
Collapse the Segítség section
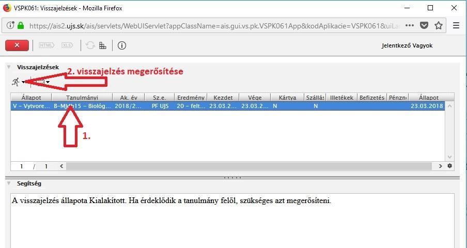[x=9, y=183]
